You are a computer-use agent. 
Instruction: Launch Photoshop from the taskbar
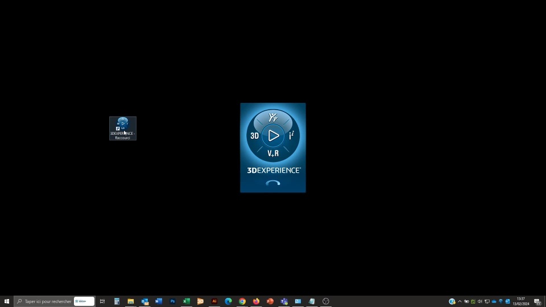(x=173, y=301)
